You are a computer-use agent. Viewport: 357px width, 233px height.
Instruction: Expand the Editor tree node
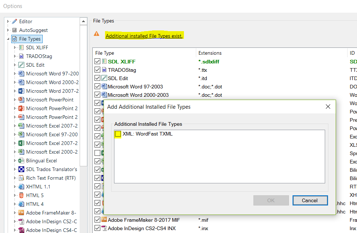click(8, 21)
